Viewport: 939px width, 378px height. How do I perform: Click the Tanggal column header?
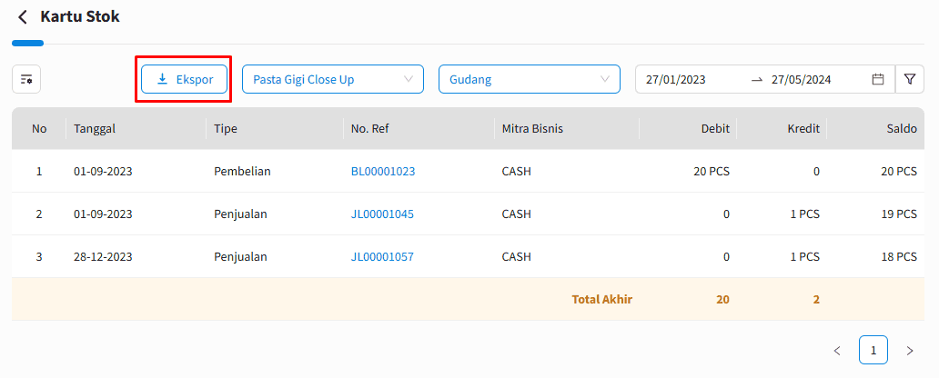[x=95, y=129]
